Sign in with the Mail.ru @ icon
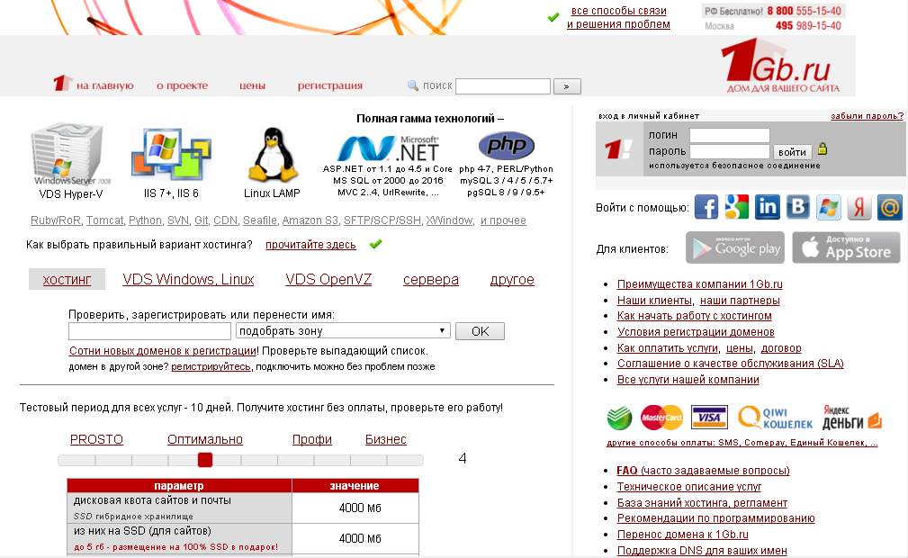The height and width of the screenshot is (558, 908). point(890,207)
